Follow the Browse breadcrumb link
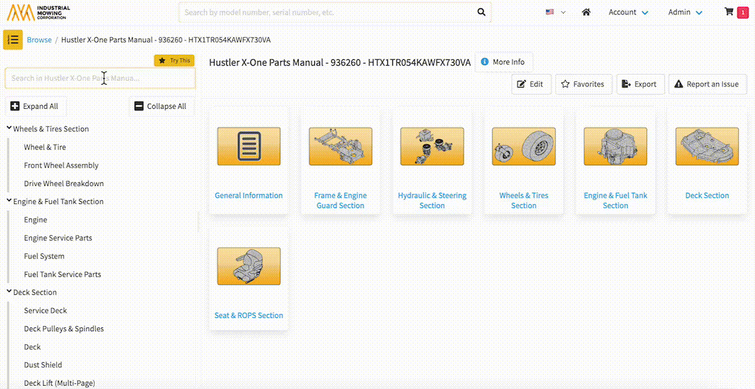Screen dimensions: 755x389 (x=39, y=40)
